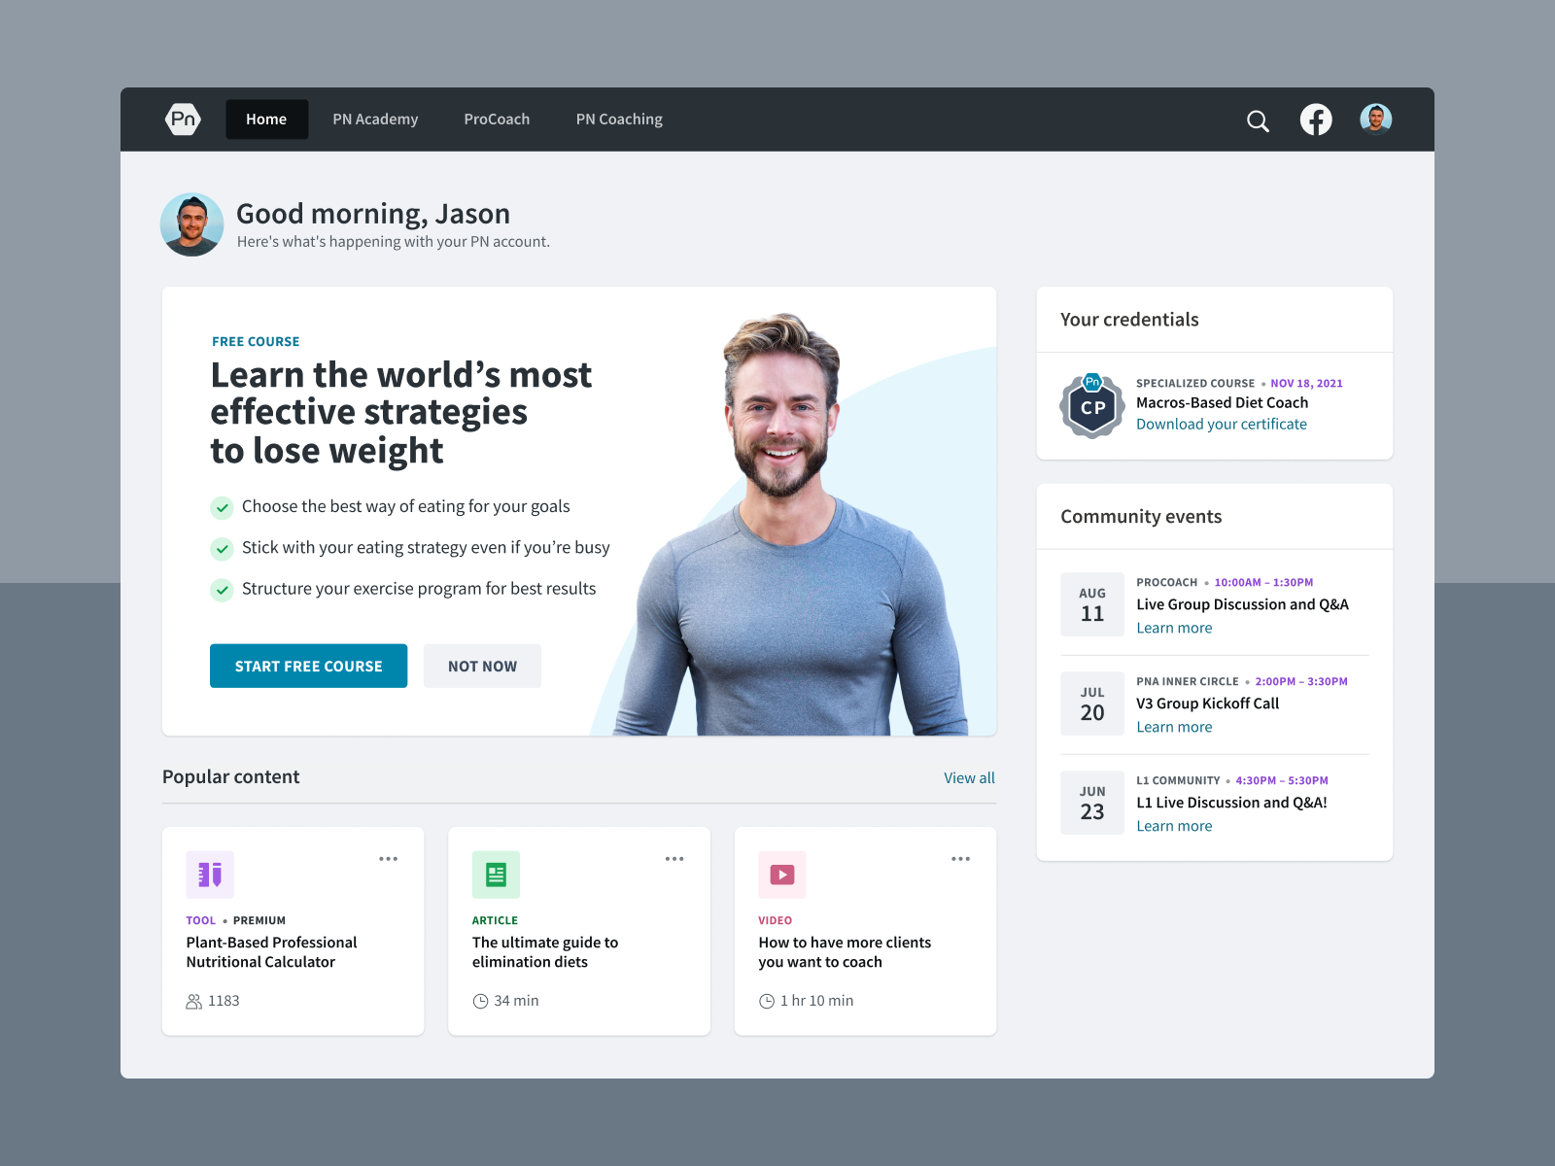Image resolution: width=1555 pixels, height=1166 pixels.
Task: Open the three-dot menu on the elimination diets card
Action: coord(674,858)
